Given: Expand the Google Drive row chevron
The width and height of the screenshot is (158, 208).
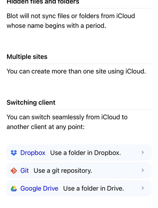Looking at the screenshot, I should pos(143,188).
